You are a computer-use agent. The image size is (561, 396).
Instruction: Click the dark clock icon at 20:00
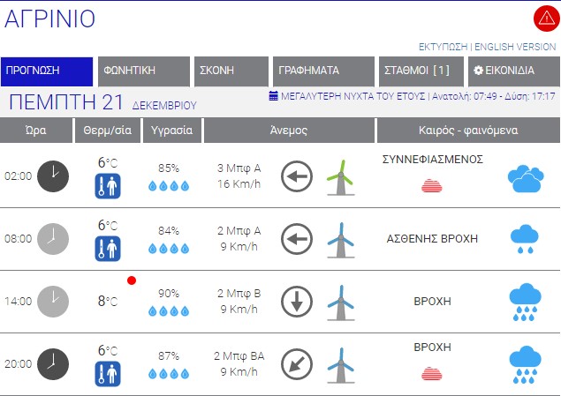coord(52,363)
